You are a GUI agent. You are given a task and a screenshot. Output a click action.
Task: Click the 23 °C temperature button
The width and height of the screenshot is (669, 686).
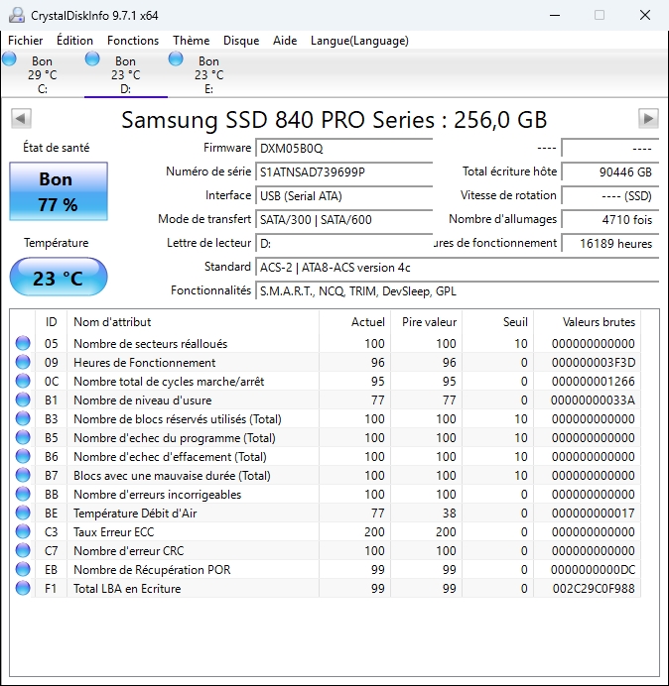tap(58, 279)
